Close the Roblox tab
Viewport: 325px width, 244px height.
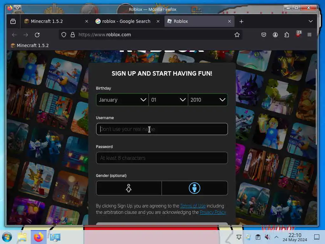(229, 21)
